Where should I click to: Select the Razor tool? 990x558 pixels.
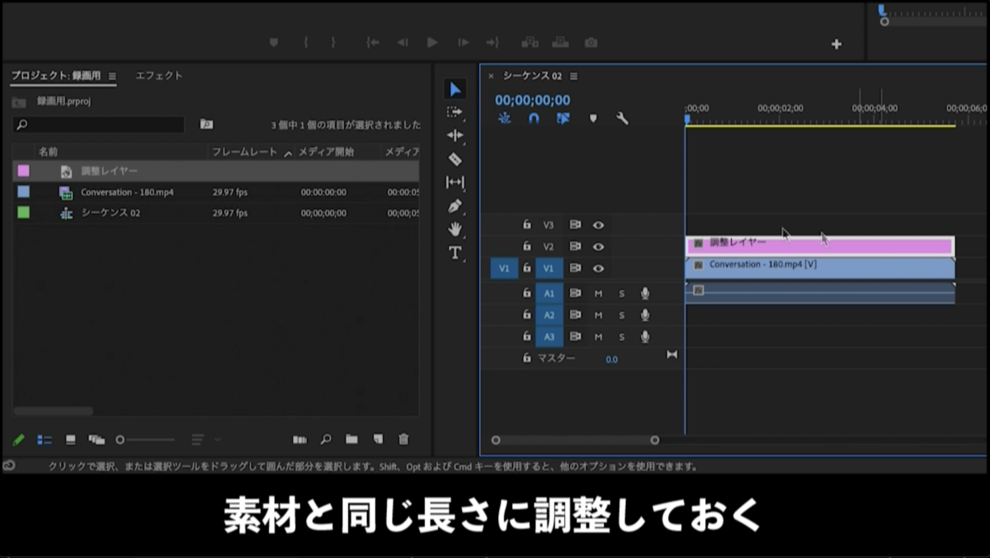[455, 158]
